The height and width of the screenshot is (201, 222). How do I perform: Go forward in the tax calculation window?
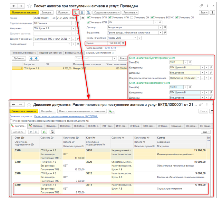(21, 6)
